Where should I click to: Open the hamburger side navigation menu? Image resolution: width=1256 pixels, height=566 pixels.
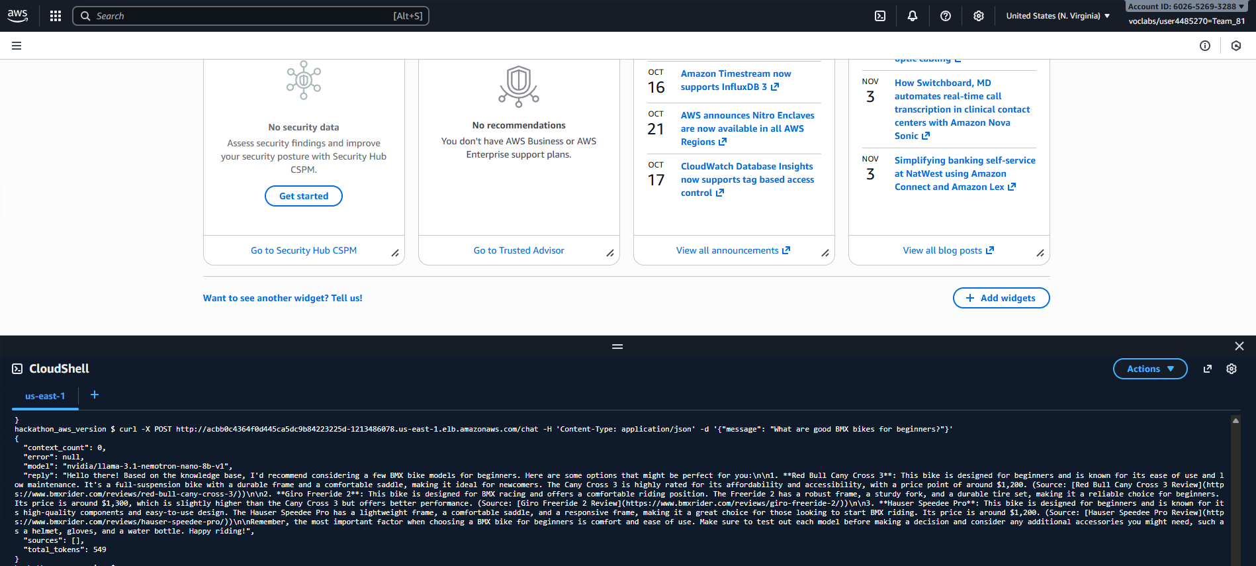click(17, 46)
